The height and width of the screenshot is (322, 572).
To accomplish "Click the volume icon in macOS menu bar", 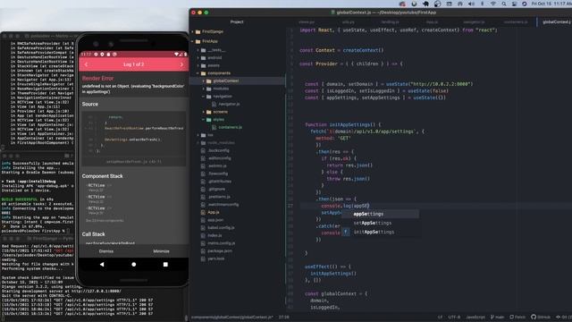I will (471, 4).
